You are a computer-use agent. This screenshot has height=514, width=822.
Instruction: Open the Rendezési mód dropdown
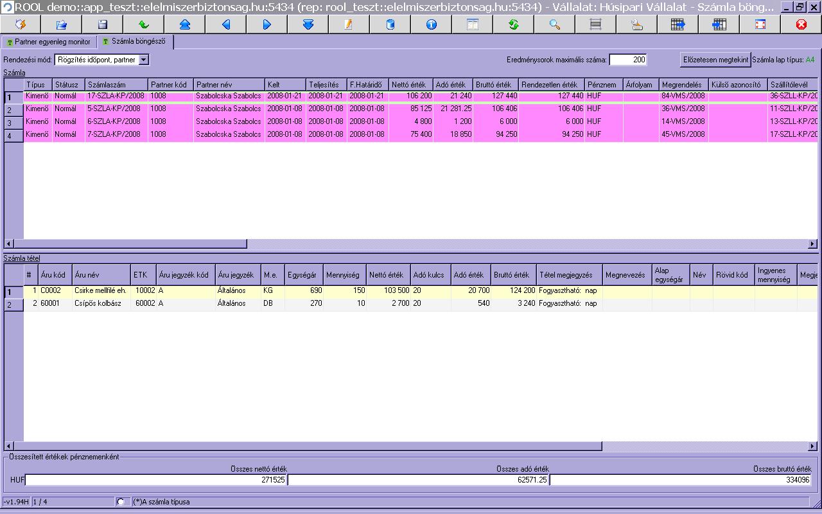(143, 60)
